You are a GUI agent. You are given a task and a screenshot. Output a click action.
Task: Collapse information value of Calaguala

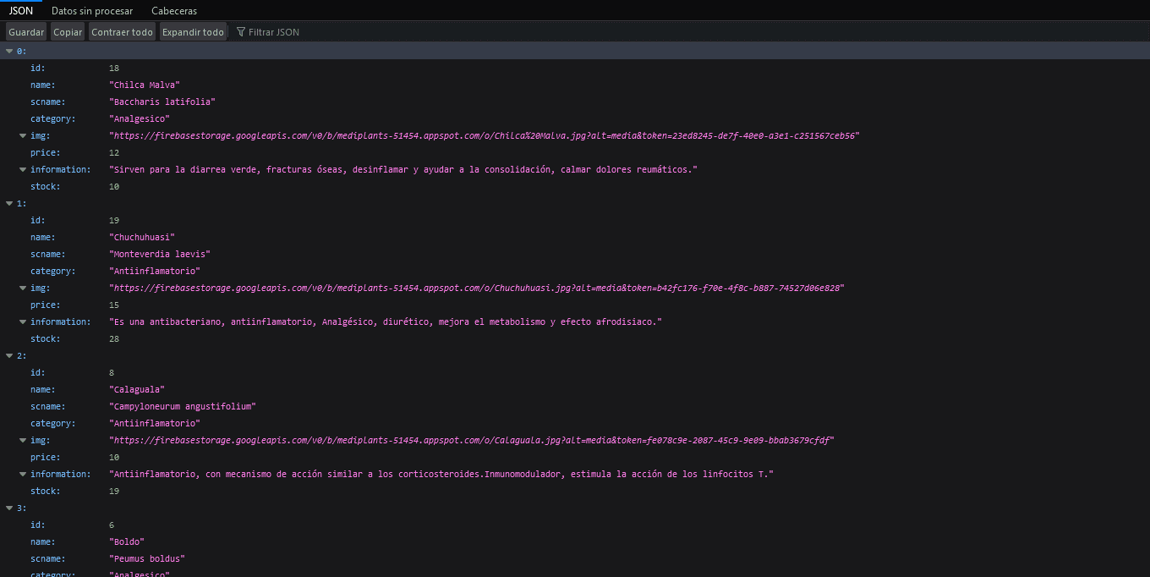[24, 474]
